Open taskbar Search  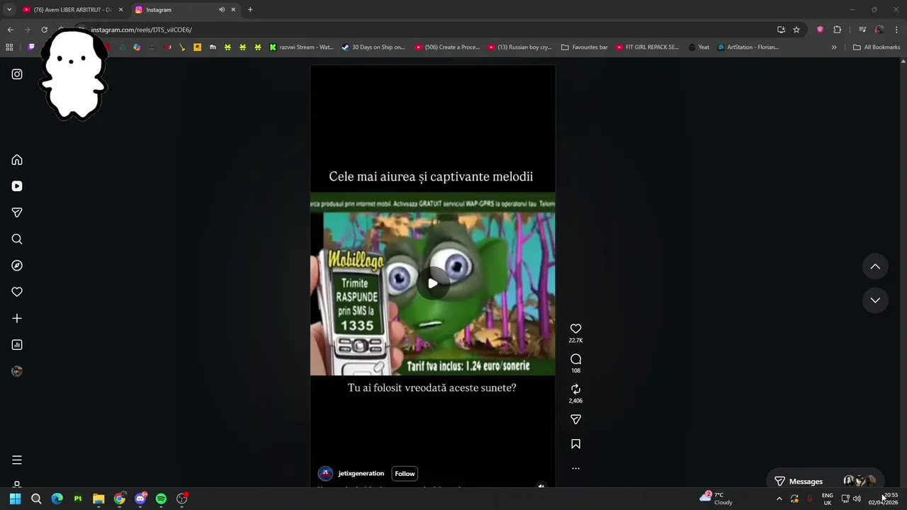(x=36, y=499)
